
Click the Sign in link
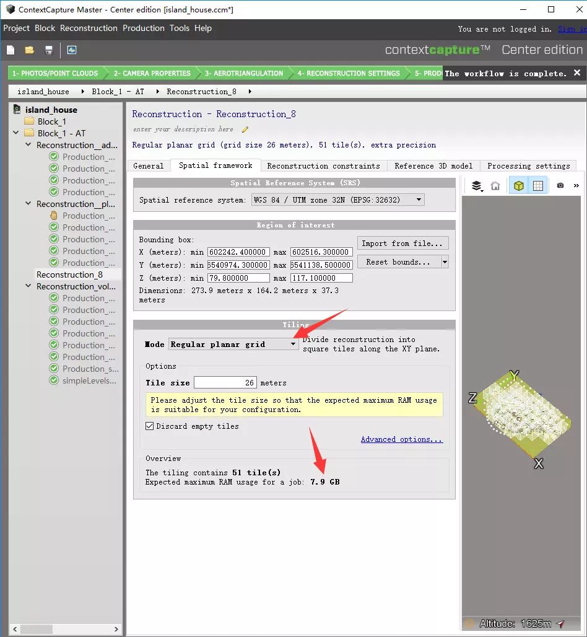(572, 29)
